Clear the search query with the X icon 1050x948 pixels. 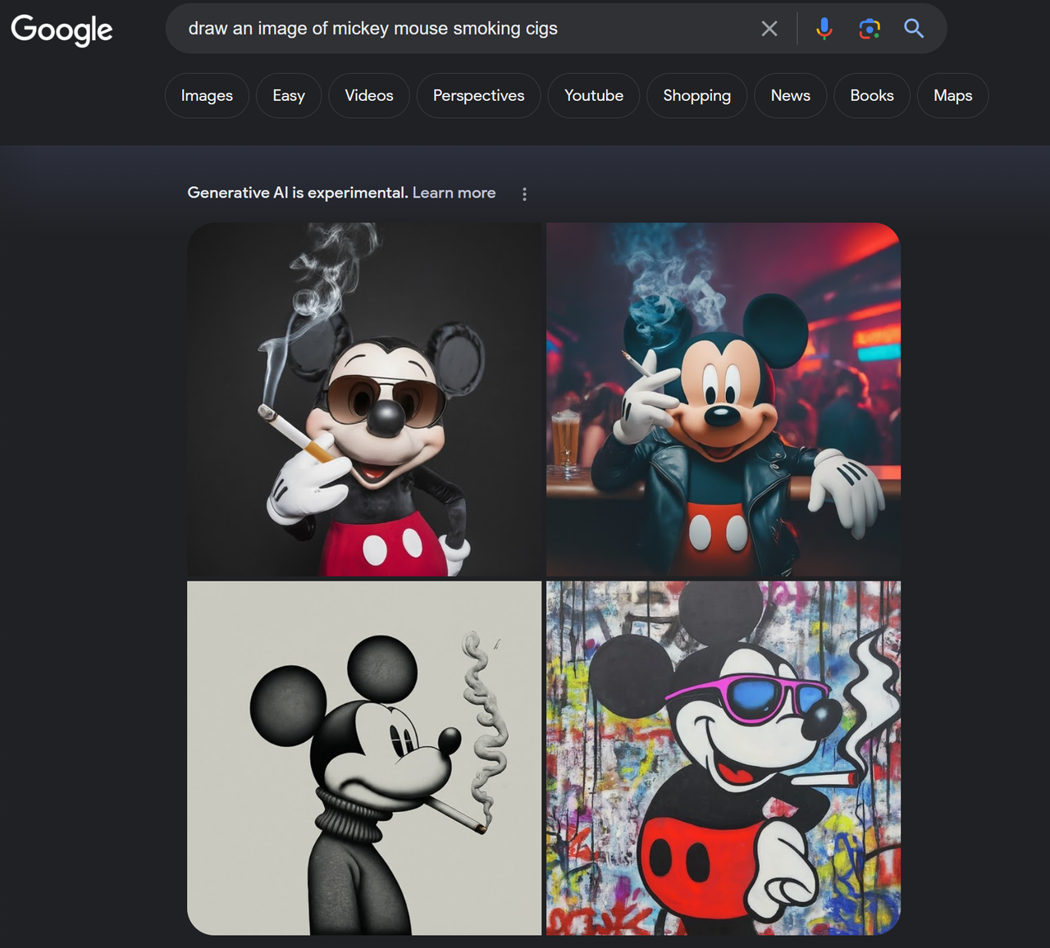pos(769,29)
